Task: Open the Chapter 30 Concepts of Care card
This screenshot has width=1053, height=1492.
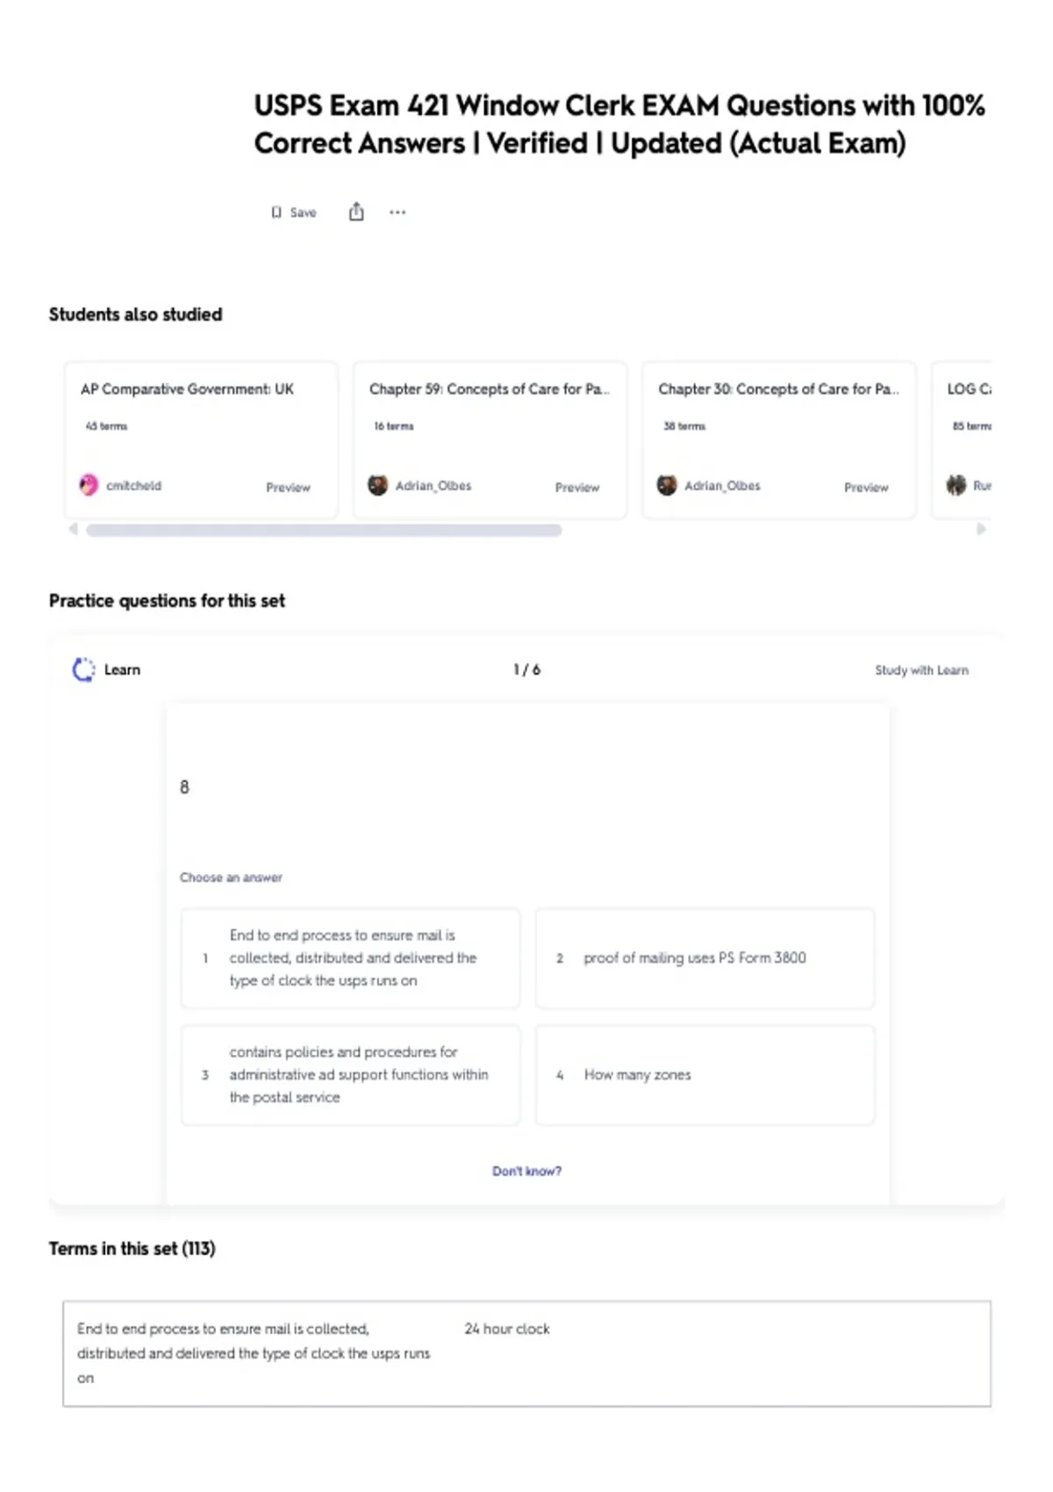Action: [778, 440]
